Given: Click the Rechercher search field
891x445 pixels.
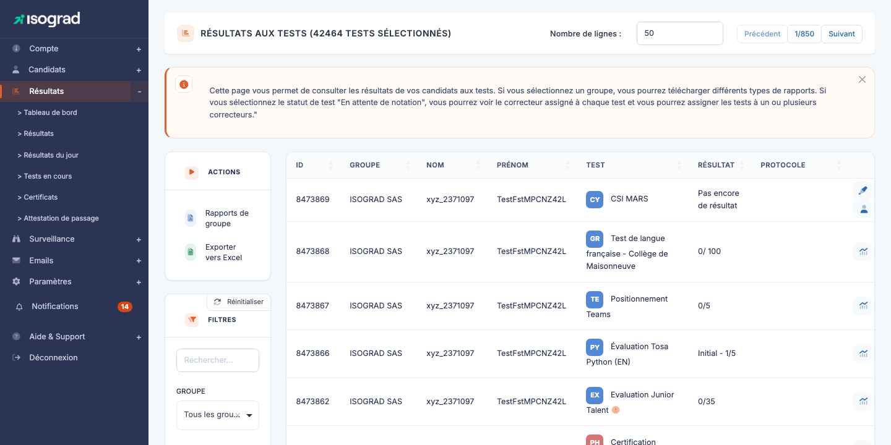Looking at the screenshot, I should pos(218,360).
